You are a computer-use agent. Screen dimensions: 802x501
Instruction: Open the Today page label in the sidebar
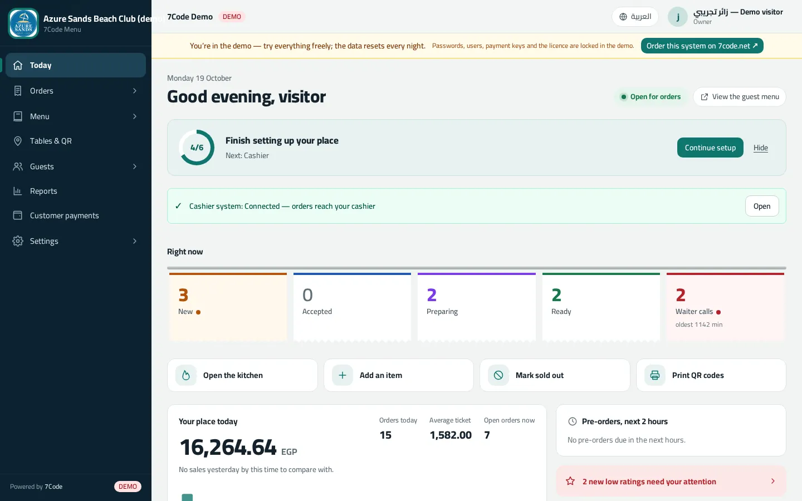tap(41, 65)
